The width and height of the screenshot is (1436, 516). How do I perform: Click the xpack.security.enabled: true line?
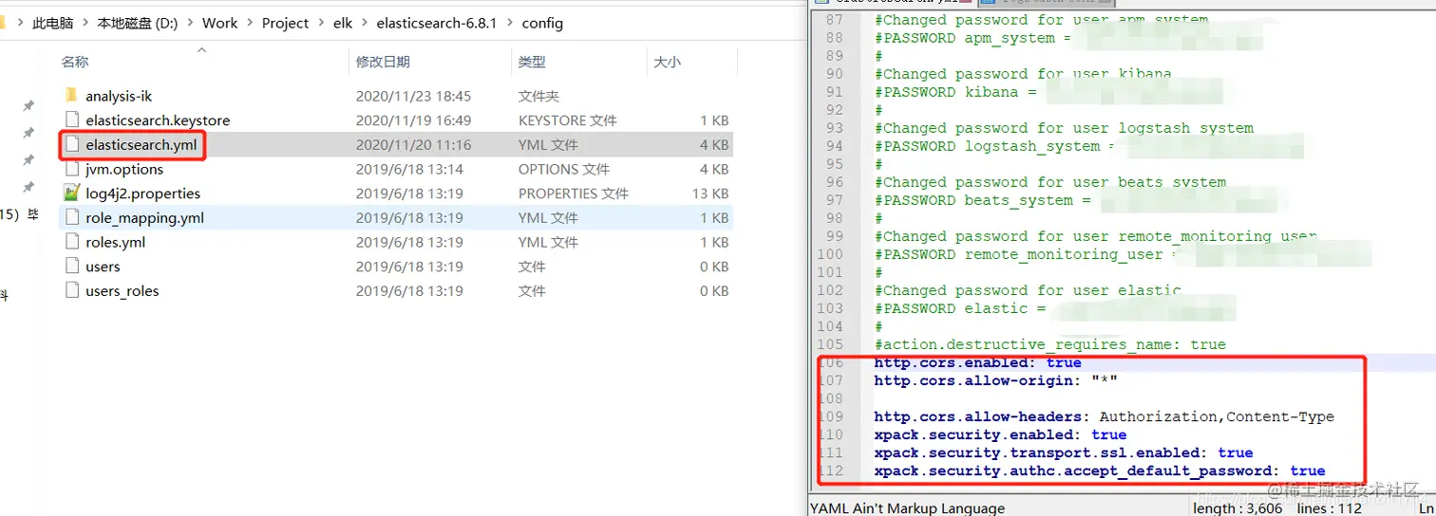(1000, 434)
